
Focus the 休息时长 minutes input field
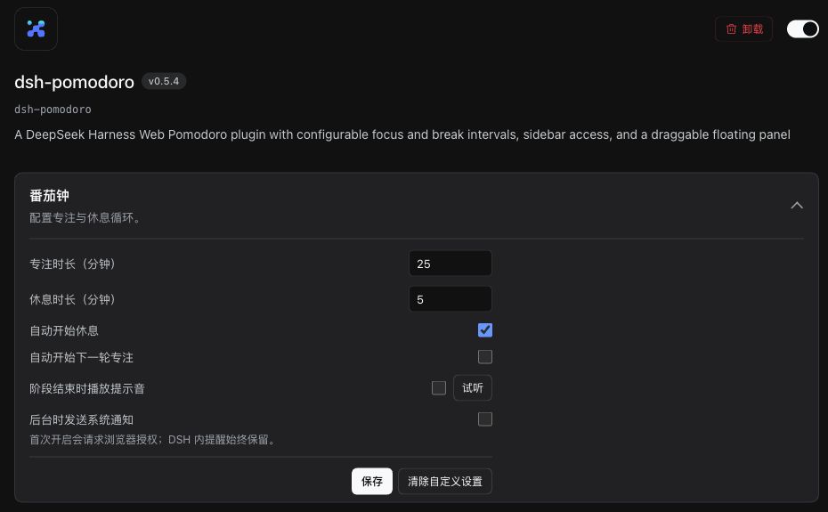coord(451,299)
